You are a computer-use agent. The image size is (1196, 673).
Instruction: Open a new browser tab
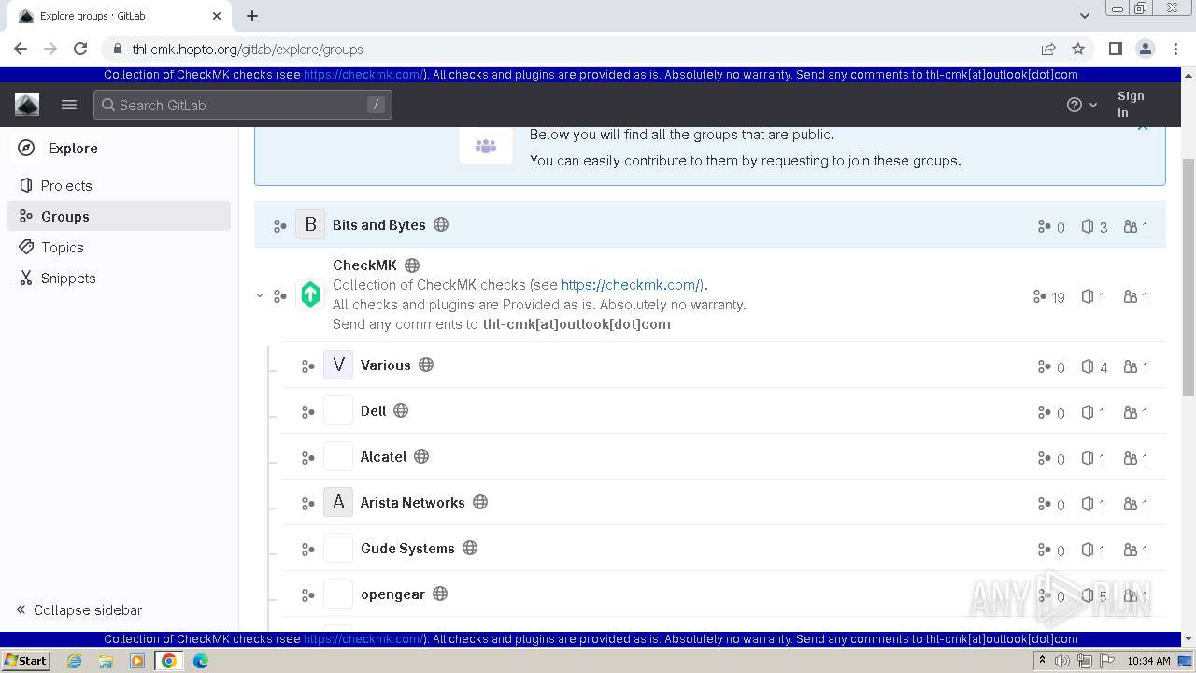click(252, 16)
